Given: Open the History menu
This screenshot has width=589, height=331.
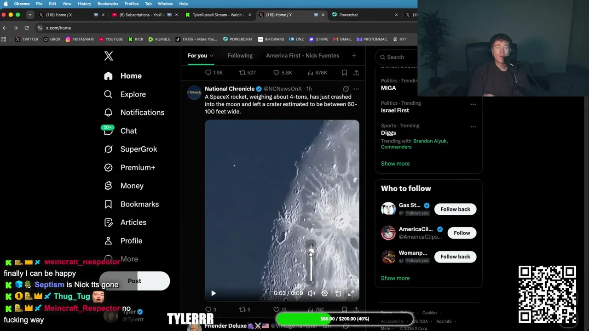Looking at the screenshot, I should (x=84, y=4).
